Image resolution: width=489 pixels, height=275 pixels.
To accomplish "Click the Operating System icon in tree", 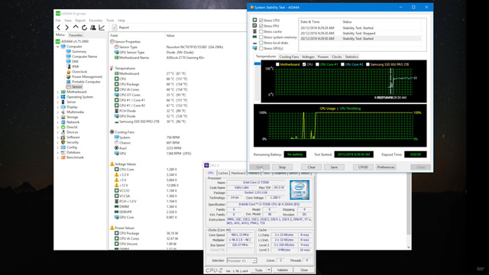I will click(63, 97).
